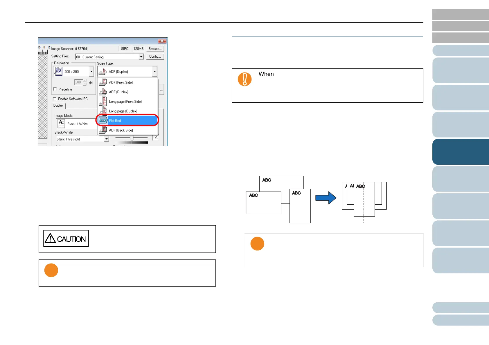Open the Config... button
This screenshot has height=345, width=489.
point(155,57)
